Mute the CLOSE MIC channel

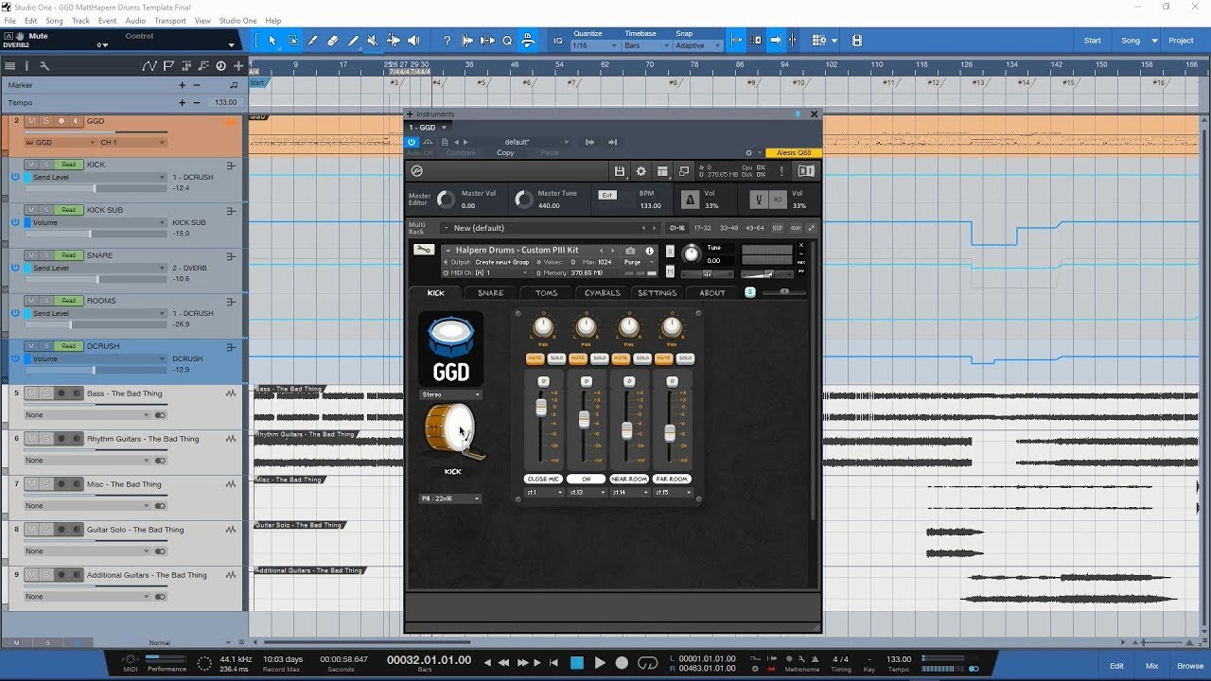click(x=534, y=358)
